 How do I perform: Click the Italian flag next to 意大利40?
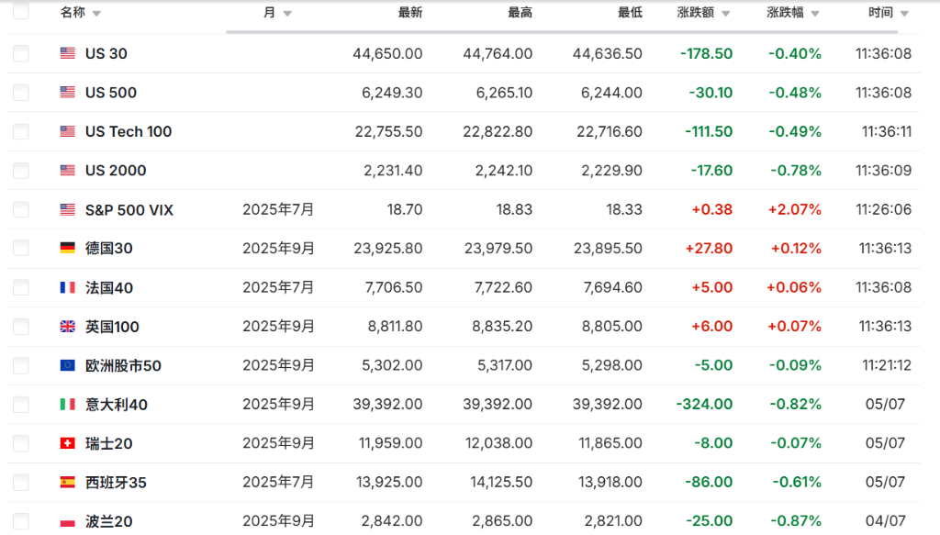tap(66, 404)
